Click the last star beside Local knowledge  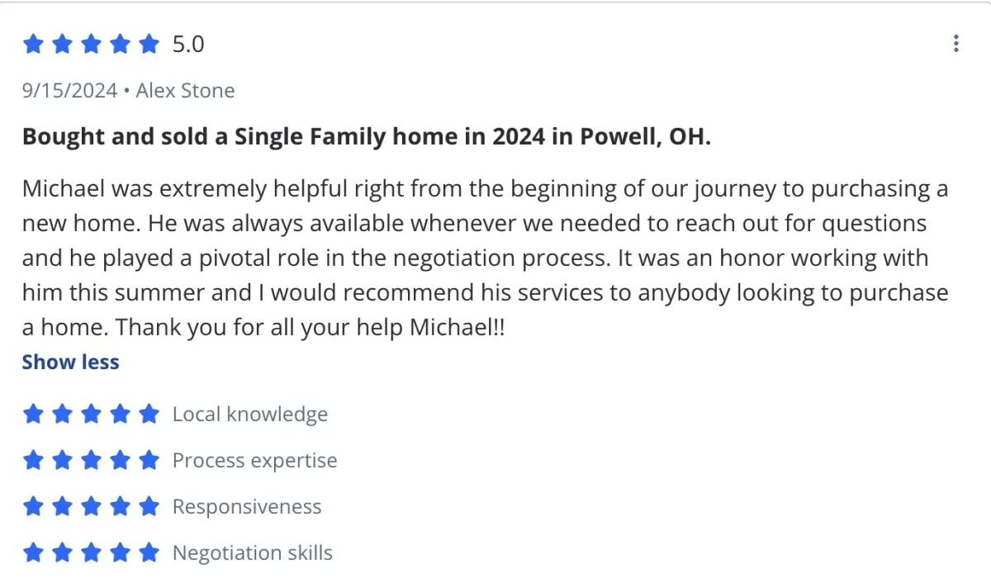(149, 414)
